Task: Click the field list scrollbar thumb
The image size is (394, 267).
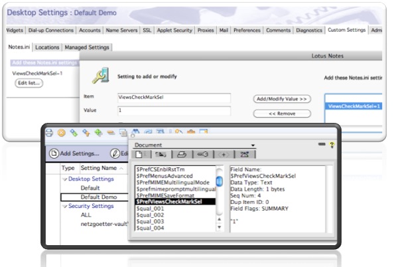Action: (220, 181)
